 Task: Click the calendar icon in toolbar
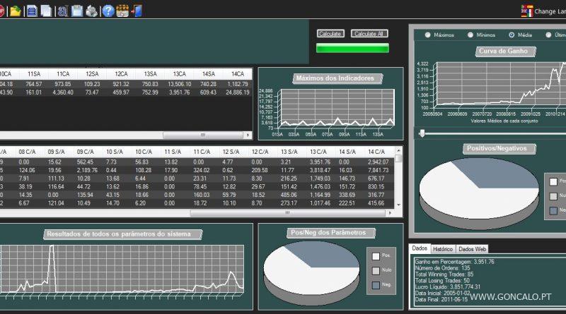coord(122,11)
